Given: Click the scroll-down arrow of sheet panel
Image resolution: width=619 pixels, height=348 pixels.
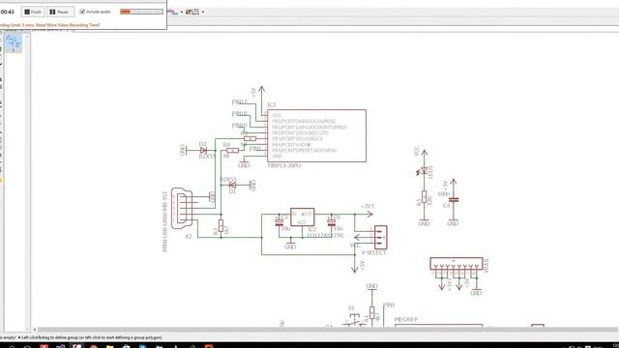Looking at the screenshot, I should pyautogui.click(x=27, y=329).
